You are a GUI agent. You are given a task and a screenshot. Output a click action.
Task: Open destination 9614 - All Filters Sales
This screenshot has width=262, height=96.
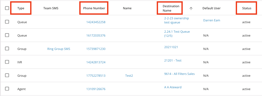(179, 74)
